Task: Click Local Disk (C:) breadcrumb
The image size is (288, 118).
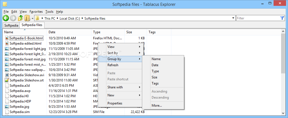Action: click(70, 18)
